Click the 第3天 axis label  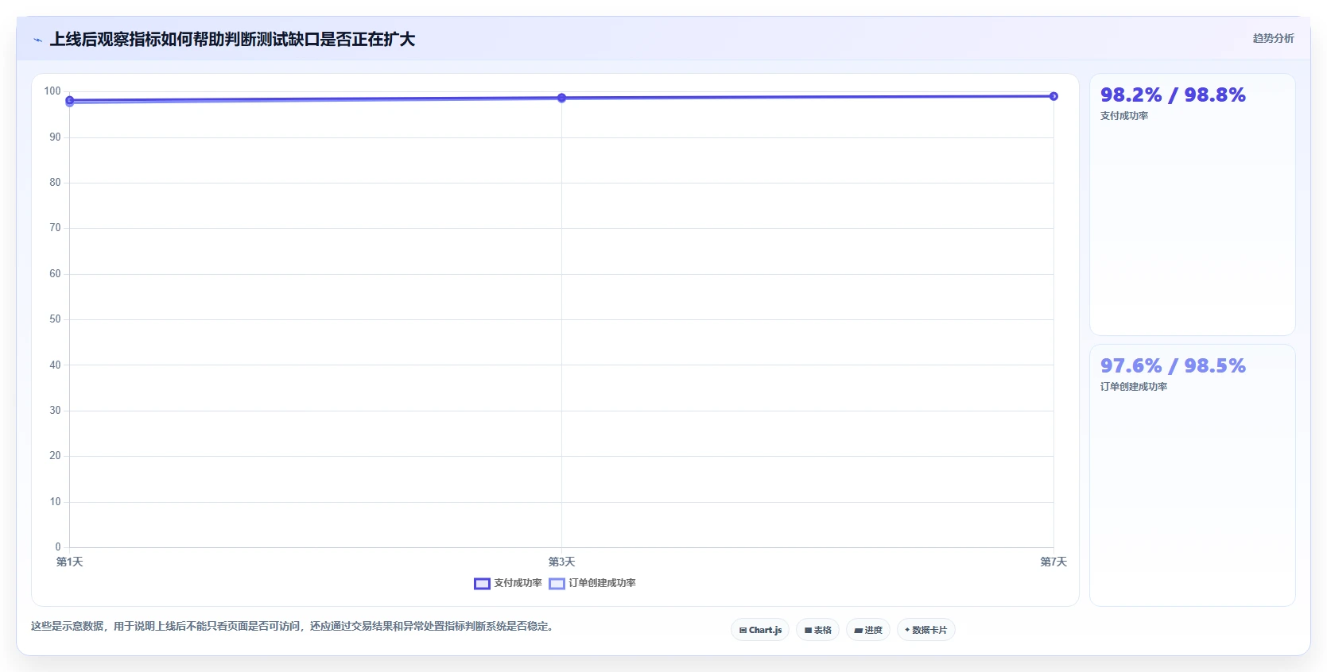(561, 562)
